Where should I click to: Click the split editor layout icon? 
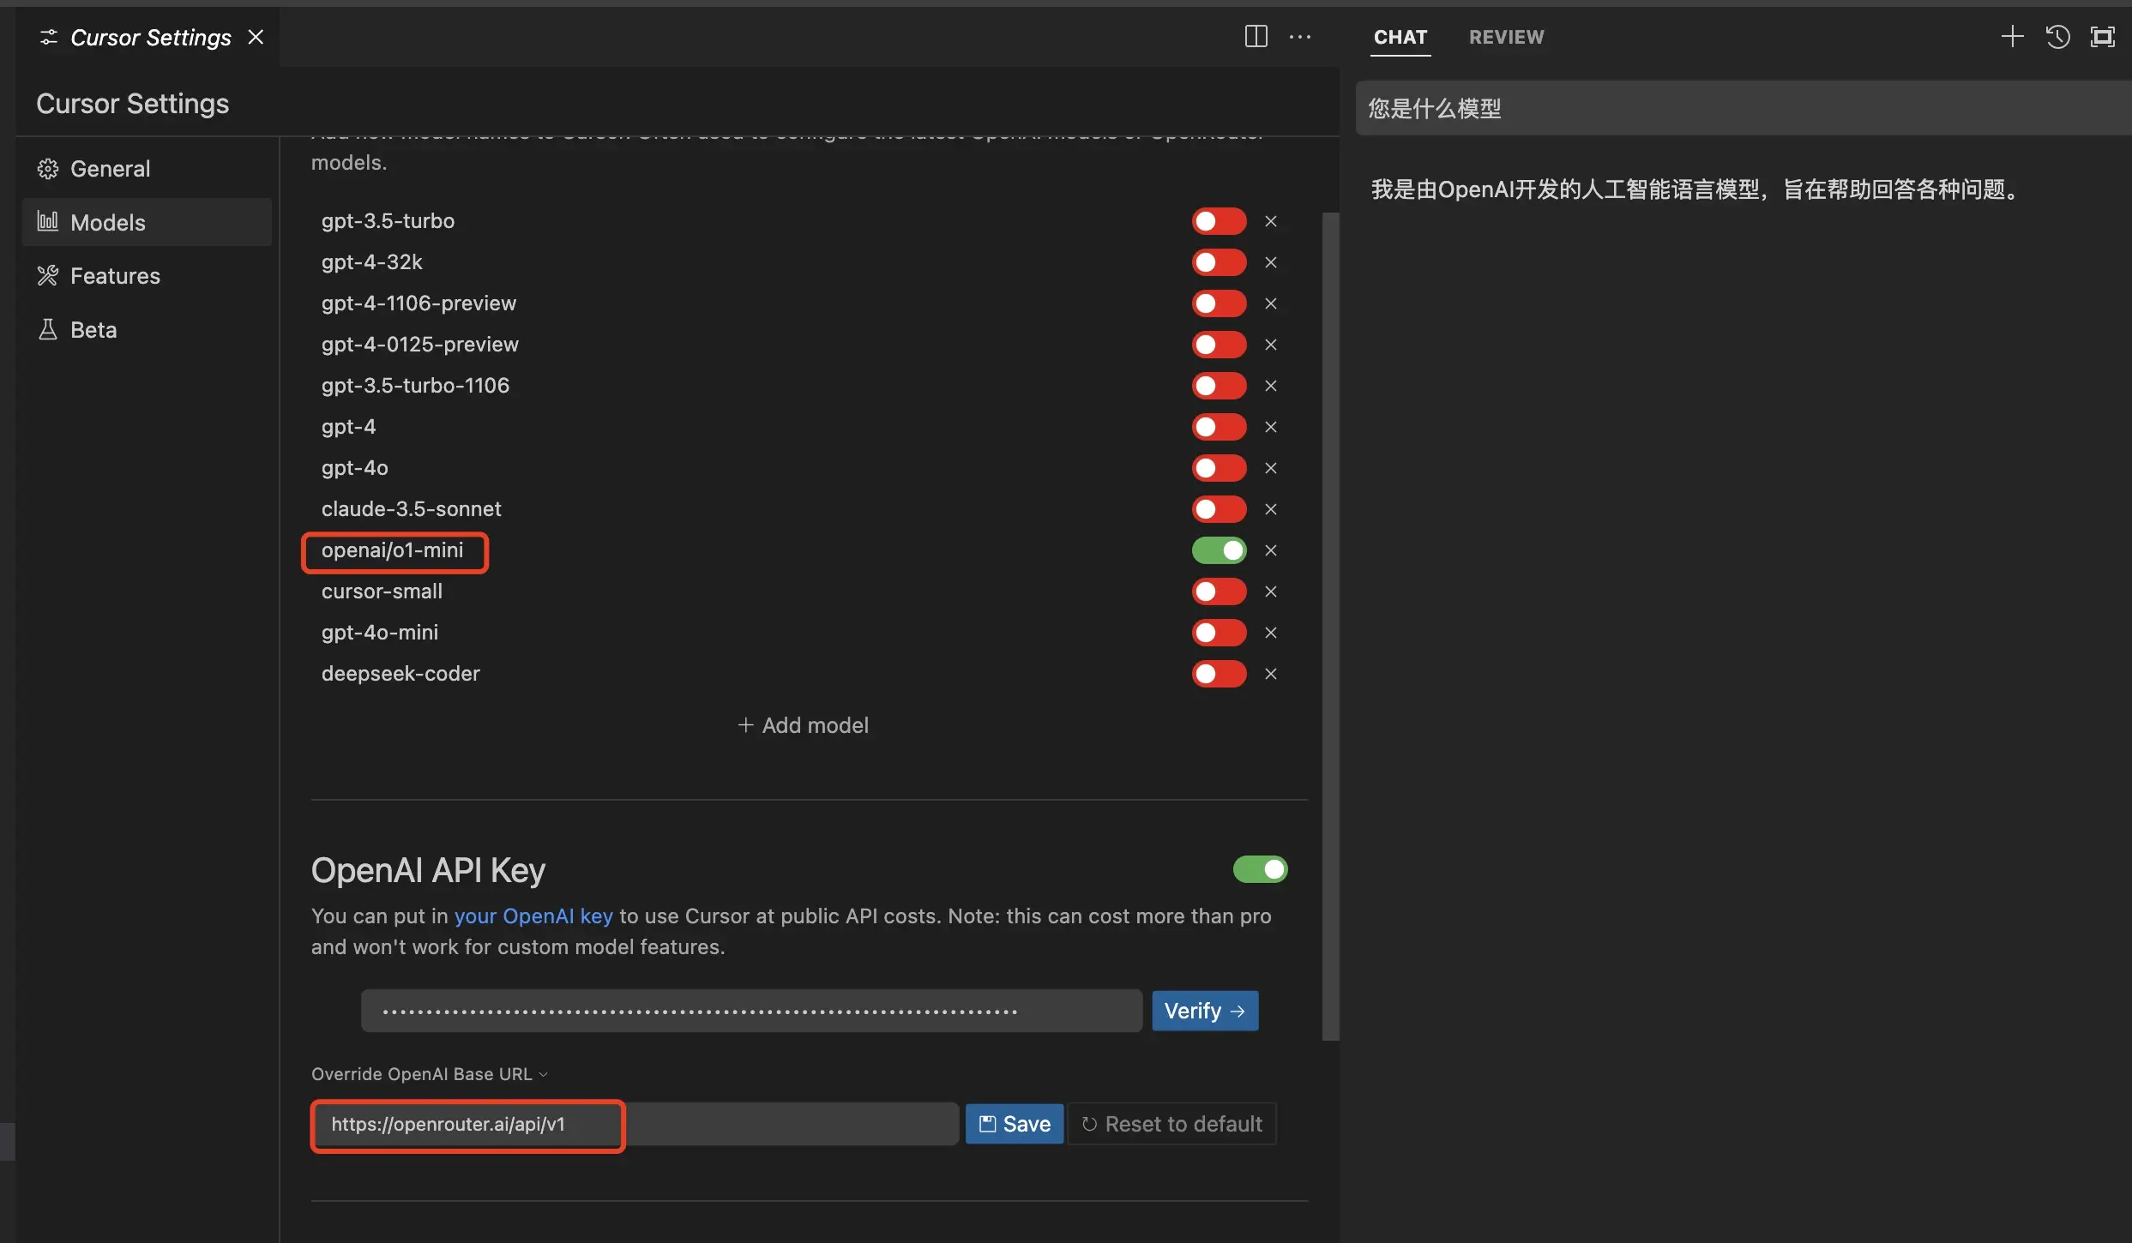point(1256,36)
